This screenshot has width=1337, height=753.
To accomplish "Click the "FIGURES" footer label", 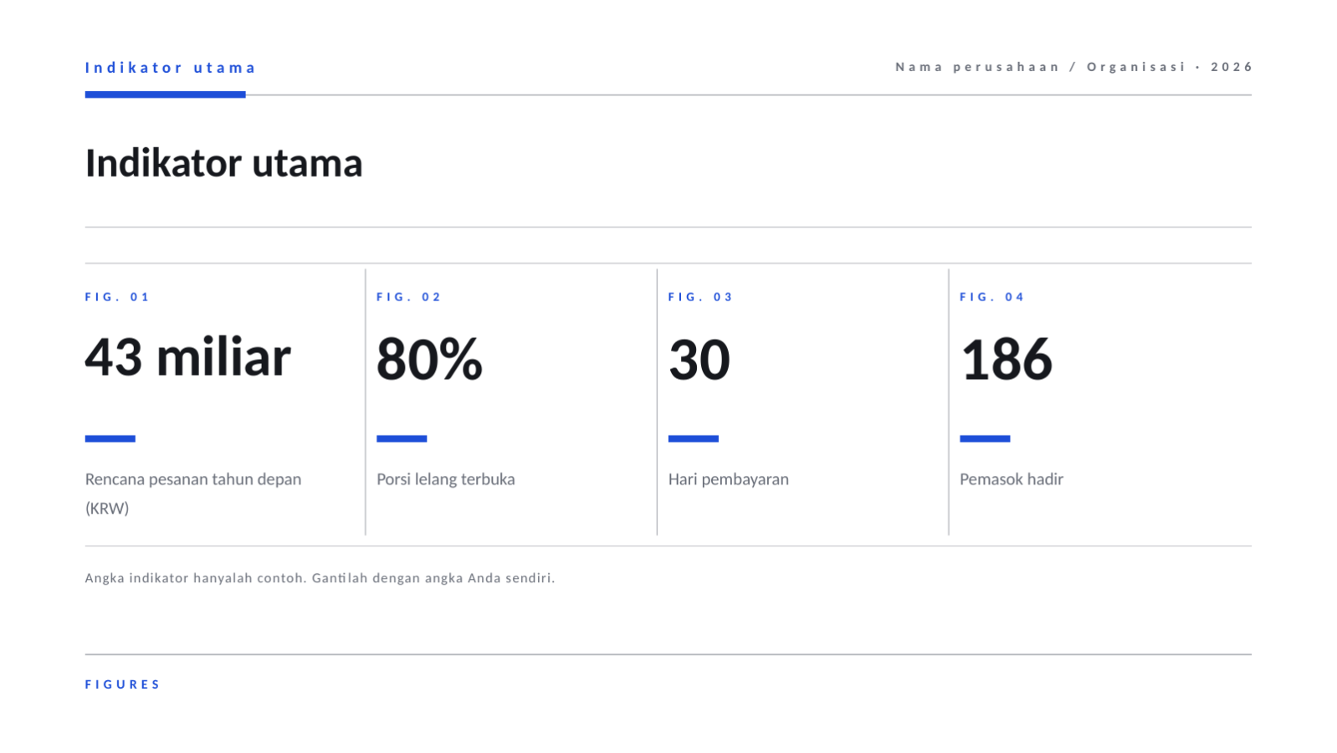I will pos(122,684).
